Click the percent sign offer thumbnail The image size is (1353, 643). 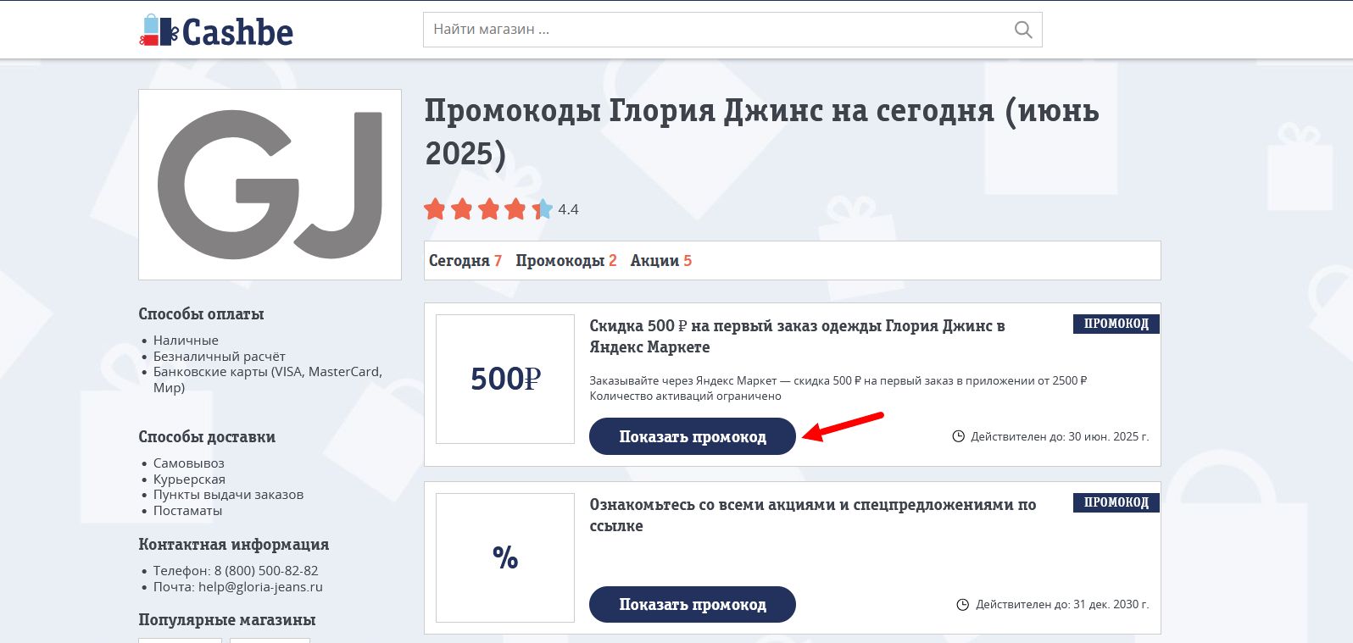point(505,557)
